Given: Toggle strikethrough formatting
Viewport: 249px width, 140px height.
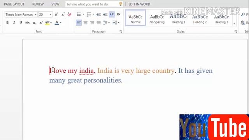Looking at the screenshot, I should (28, 23).
